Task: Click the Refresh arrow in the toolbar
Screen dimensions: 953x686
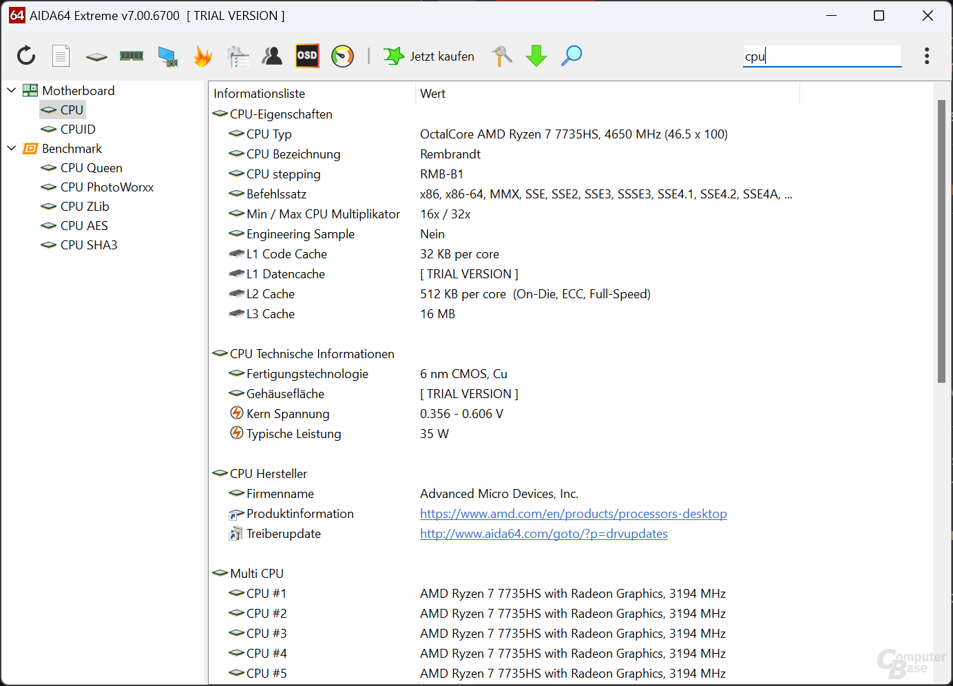Action: [26, 56]
